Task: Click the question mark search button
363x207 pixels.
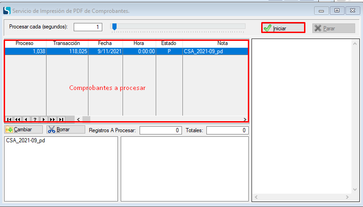Action: click(35, 119)
